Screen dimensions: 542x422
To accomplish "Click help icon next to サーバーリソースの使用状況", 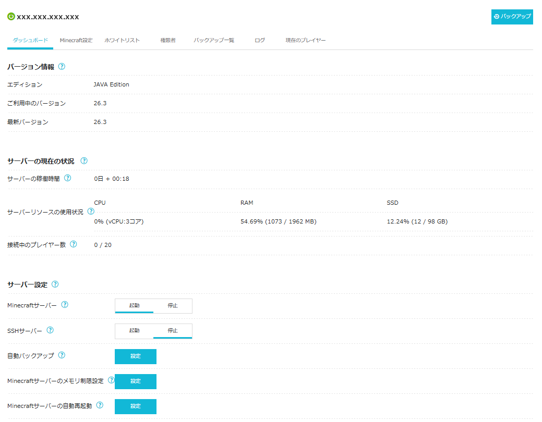I will tap(91, 211).
